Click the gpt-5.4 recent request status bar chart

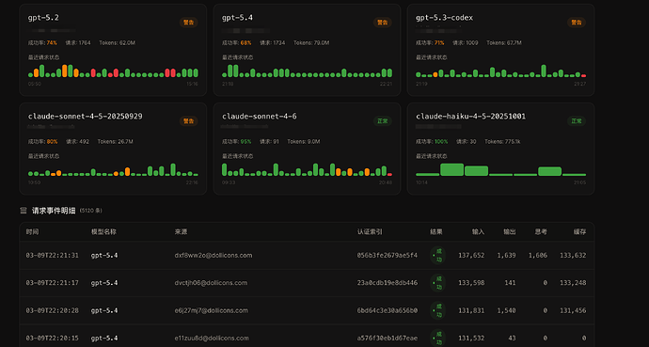coord(307,71)
